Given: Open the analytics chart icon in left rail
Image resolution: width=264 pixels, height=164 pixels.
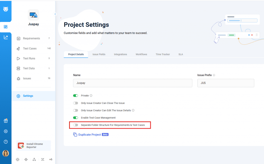Looking at the screenshot, I should point(6,37).
